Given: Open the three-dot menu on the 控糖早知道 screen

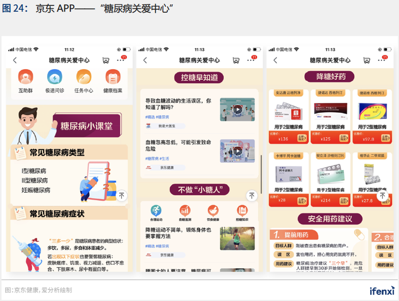Looking at the screenshot, I should 250,60.
